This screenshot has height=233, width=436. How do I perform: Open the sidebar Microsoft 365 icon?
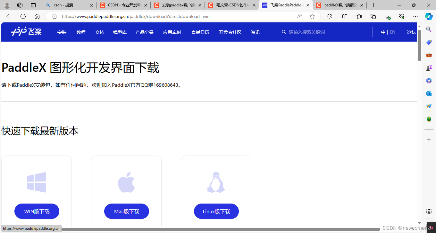pyautogui.click(x=429, y=81)
